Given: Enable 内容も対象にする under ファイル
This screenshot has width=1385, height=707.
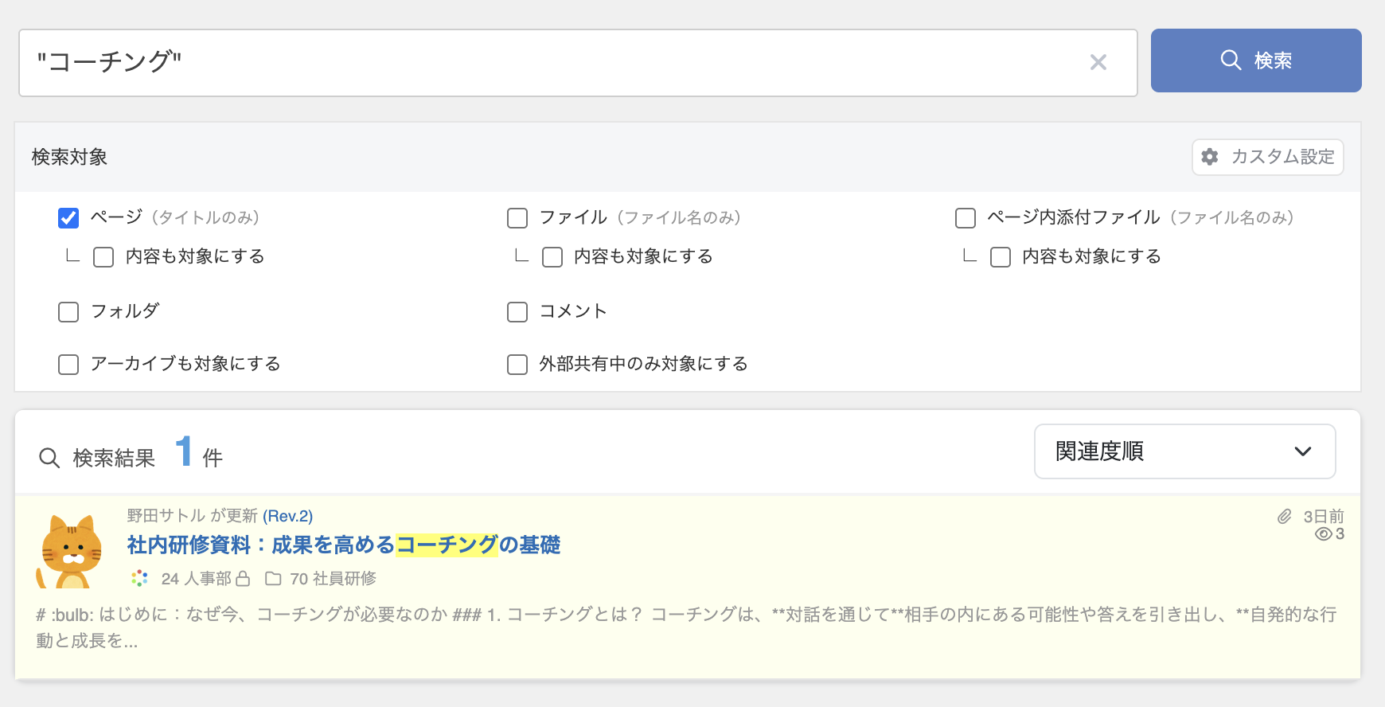Looking at the screenshot, I should point(552,257).
